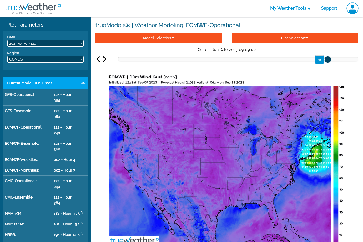Viewport: 363px width, 242px height.
Task: Click the wind gust color scale legend
Action: point(338,164)
